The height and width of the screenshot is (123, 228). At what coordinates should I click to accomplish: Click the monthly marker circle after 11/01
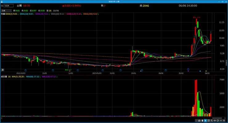[53, 70]
